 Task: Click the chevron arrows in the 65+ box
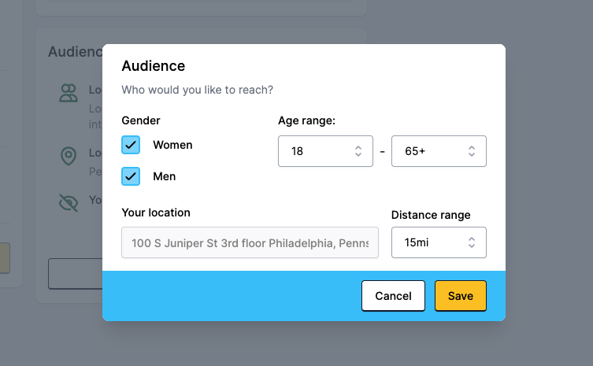[472, 151]
